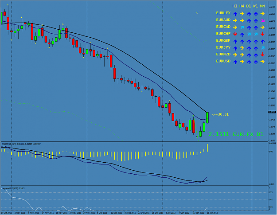Select the EURUSD MN yellow right arrow
Screen dimensions: 277x215
pyautogui.click(x=262, y=62)
